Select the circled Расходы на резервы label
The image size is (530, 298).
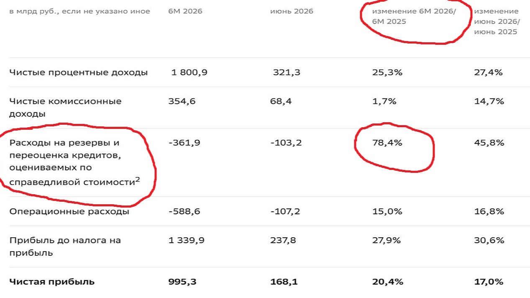(74, 162)
